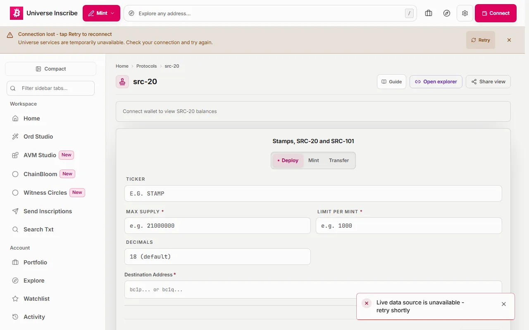529x330 pixels.
Task: Click the New badge next to ChainBloom
Action: (67, 174)
